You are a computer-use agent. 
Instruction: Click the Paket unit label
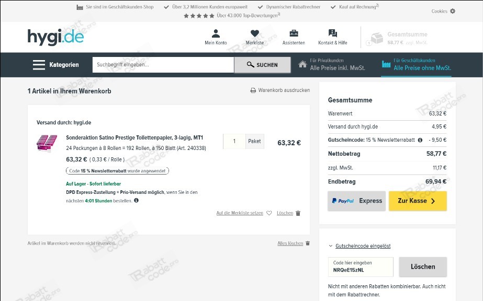pyautogui.click(x=254, y=141)
